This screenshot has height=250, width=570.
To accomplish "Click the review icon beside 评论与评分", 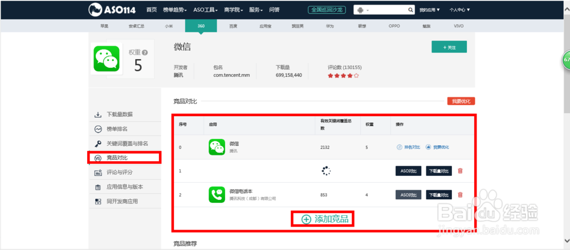I will click(98, 173).
